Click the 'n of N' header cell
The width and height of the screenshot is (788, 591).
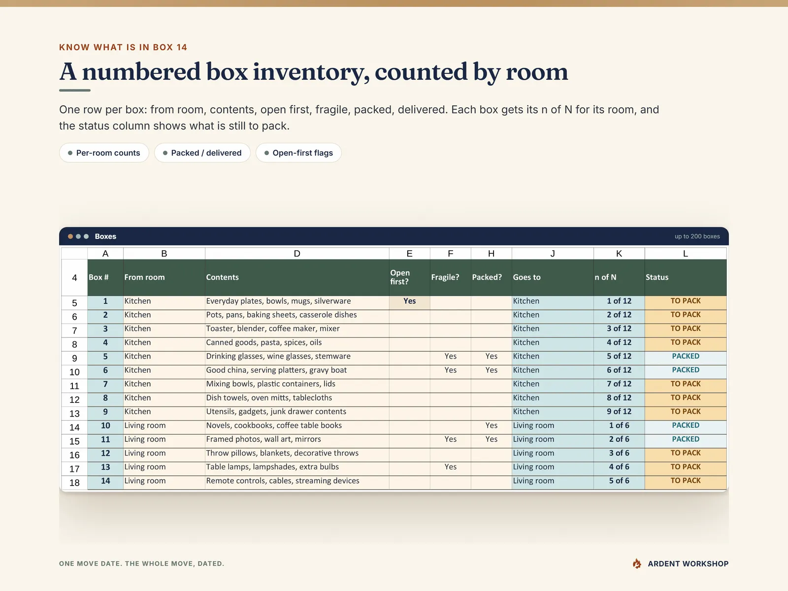tap(619, 277)
